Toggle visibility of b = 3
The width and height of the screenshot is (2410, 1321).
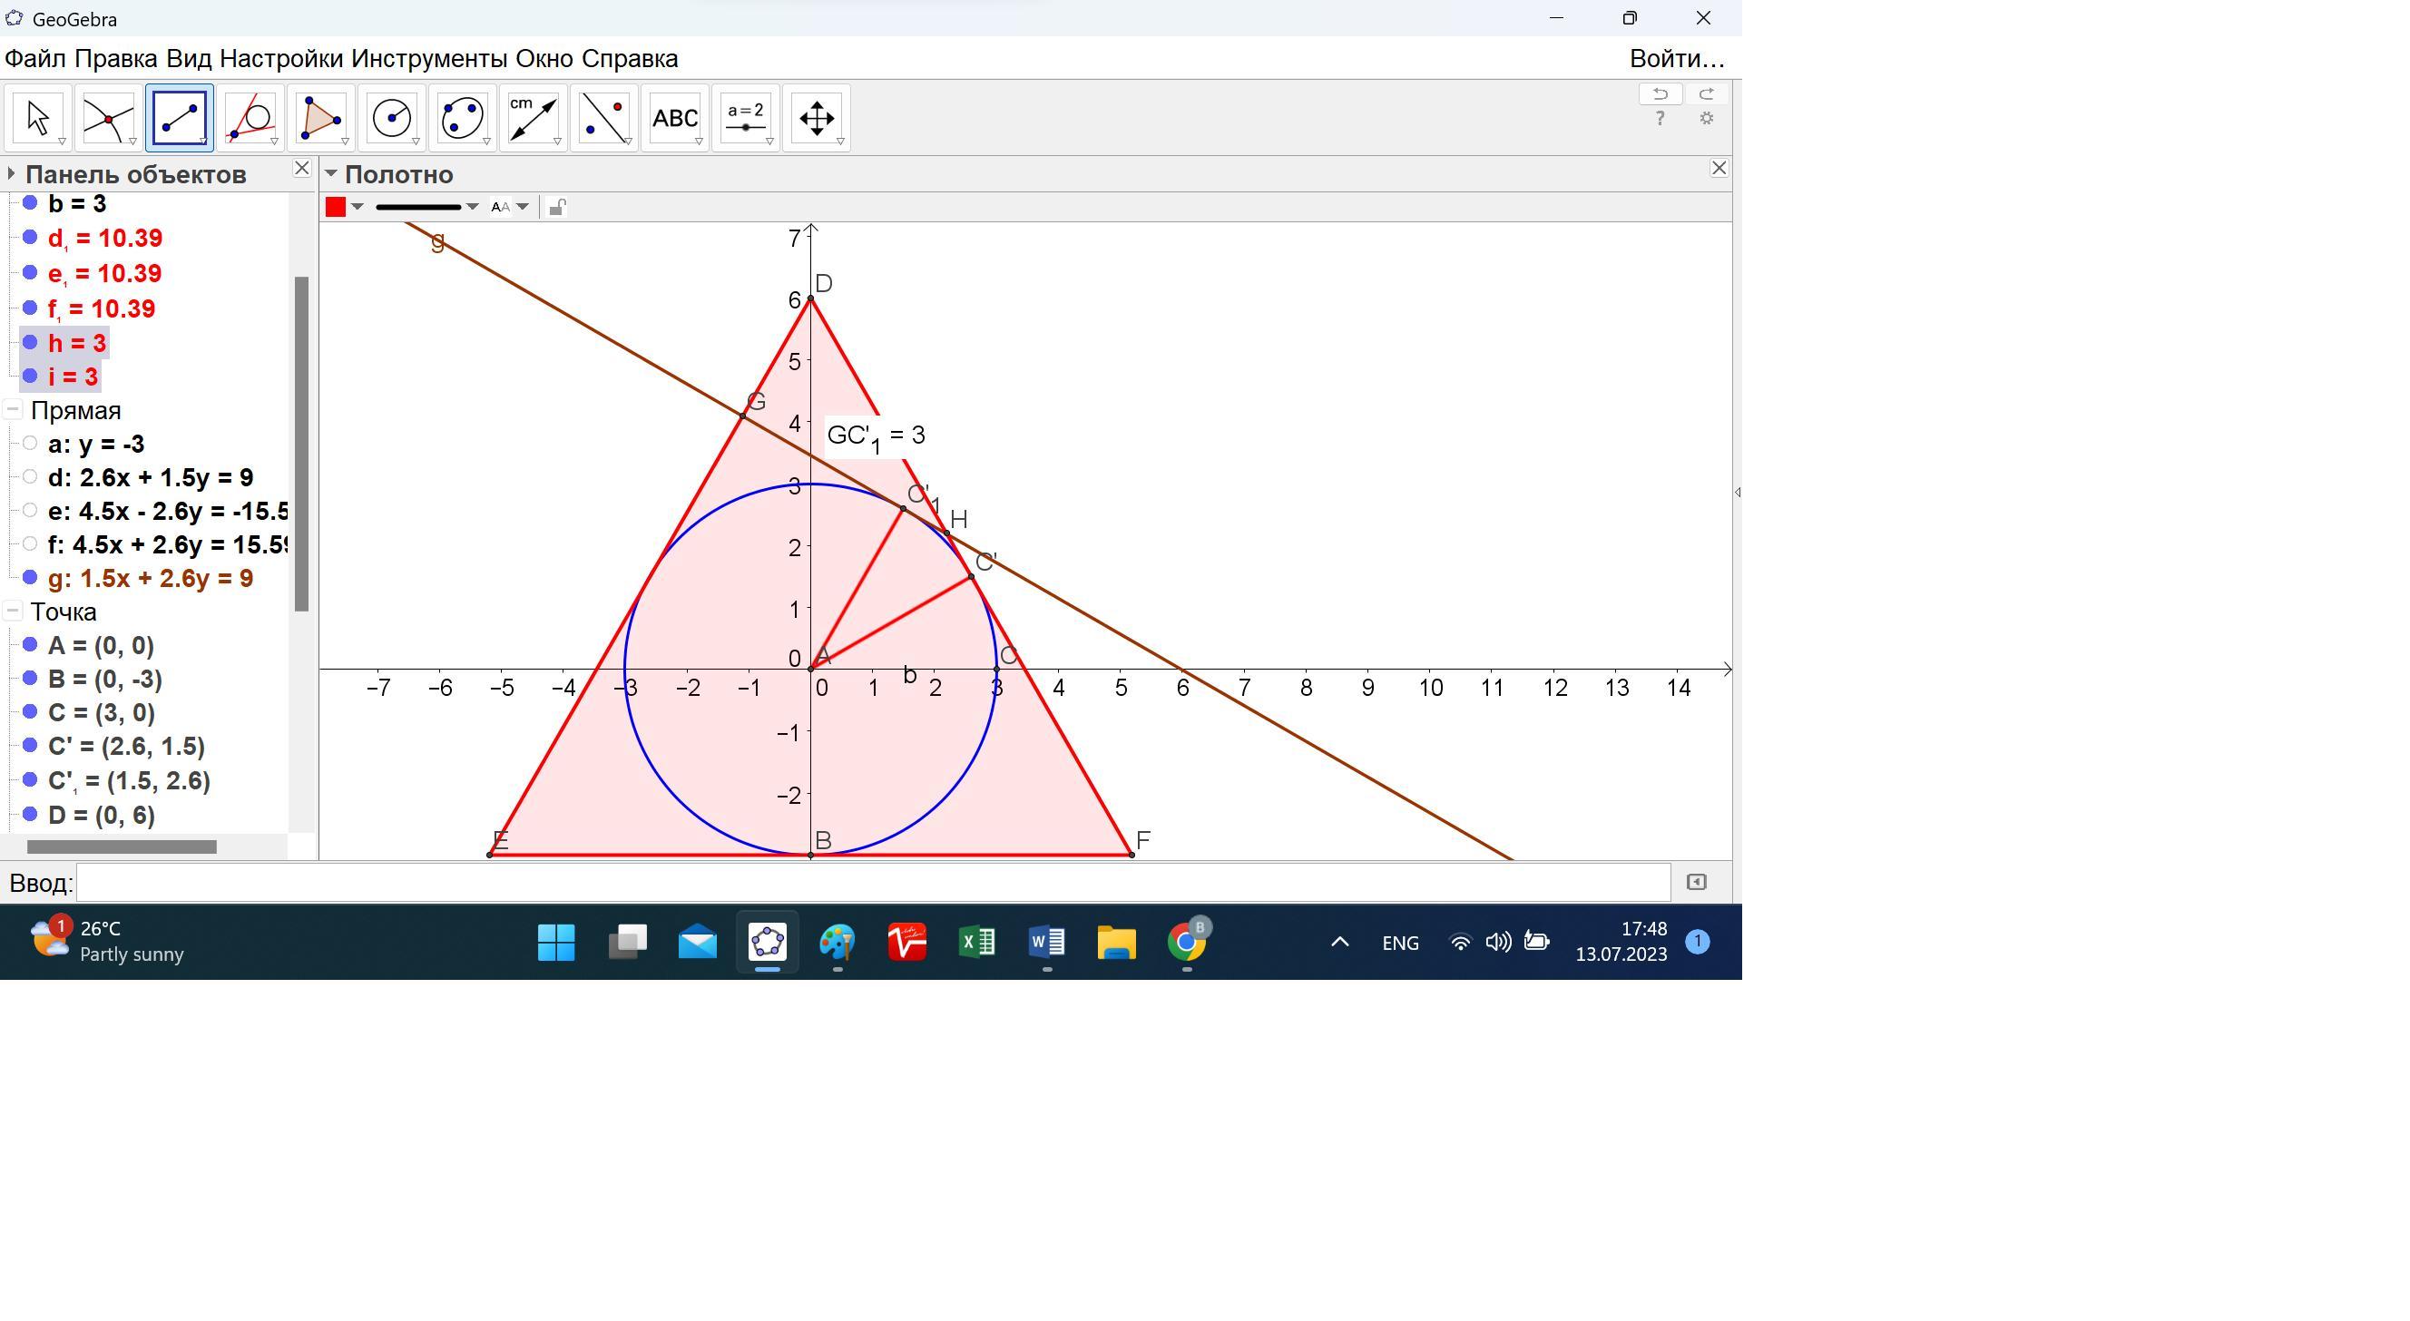30,203
